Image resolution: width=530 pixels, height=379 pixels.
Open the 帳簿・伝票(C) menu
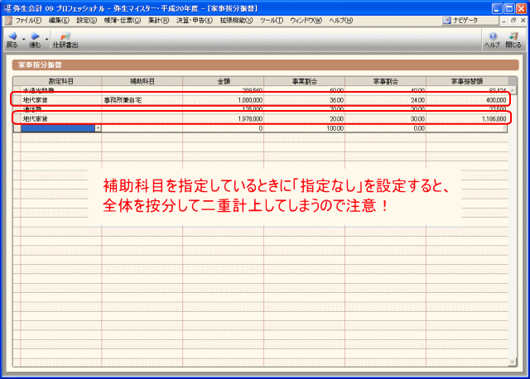pyautogui.click(x=122, y=21)
